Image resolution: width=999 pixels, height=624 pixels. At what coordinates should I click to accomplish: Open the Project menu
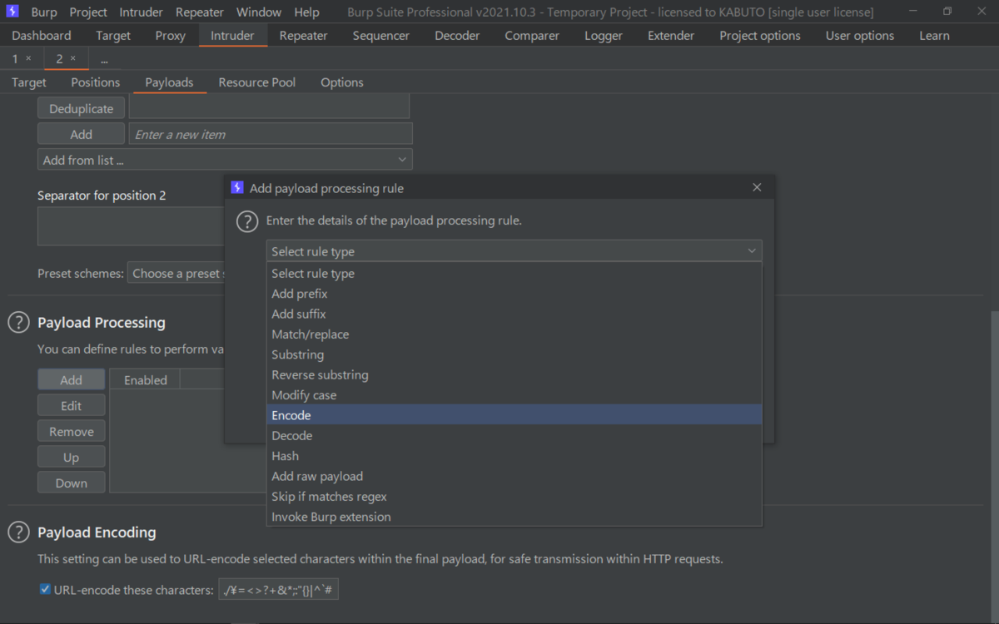tap(88, 12)
